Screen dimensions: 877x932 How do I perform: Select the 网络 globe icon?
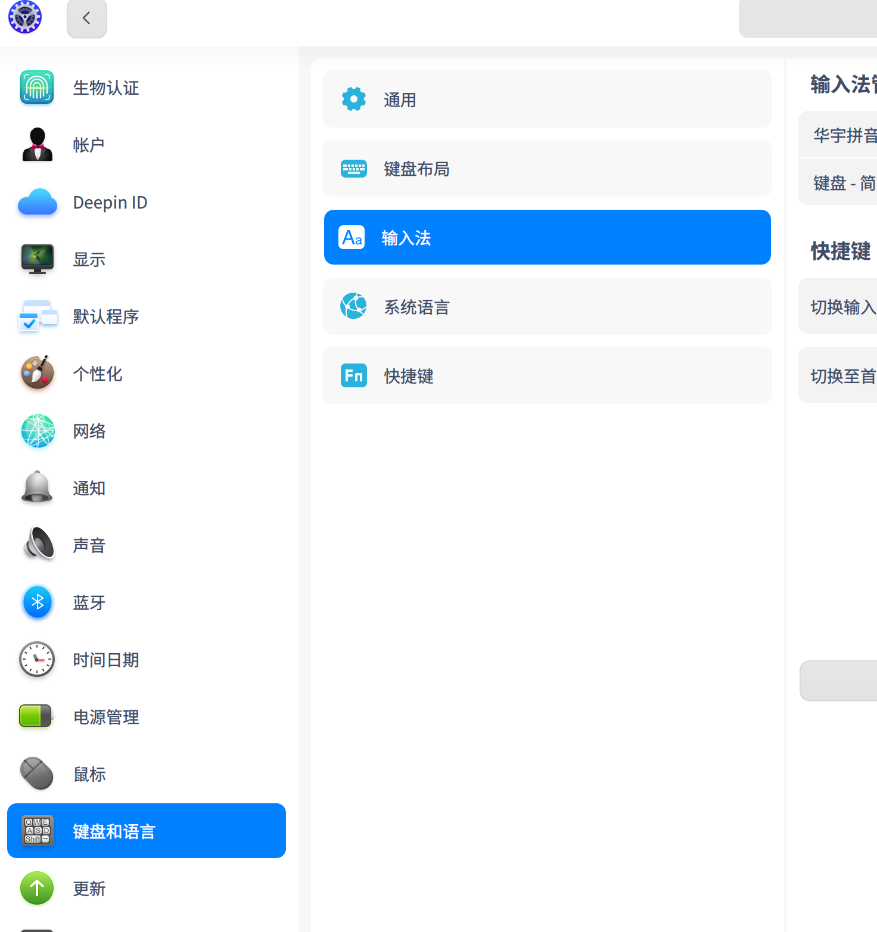click(38, 431)
